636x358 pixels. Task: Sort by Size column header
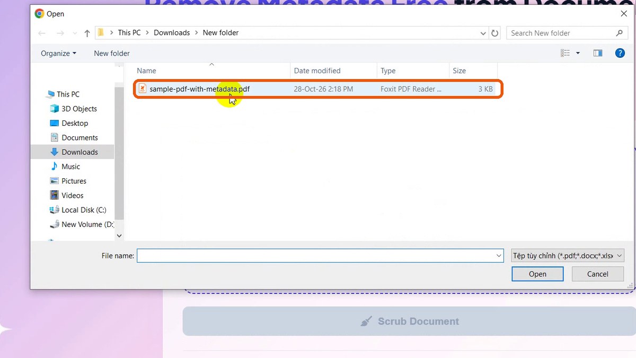click(459, 71)
